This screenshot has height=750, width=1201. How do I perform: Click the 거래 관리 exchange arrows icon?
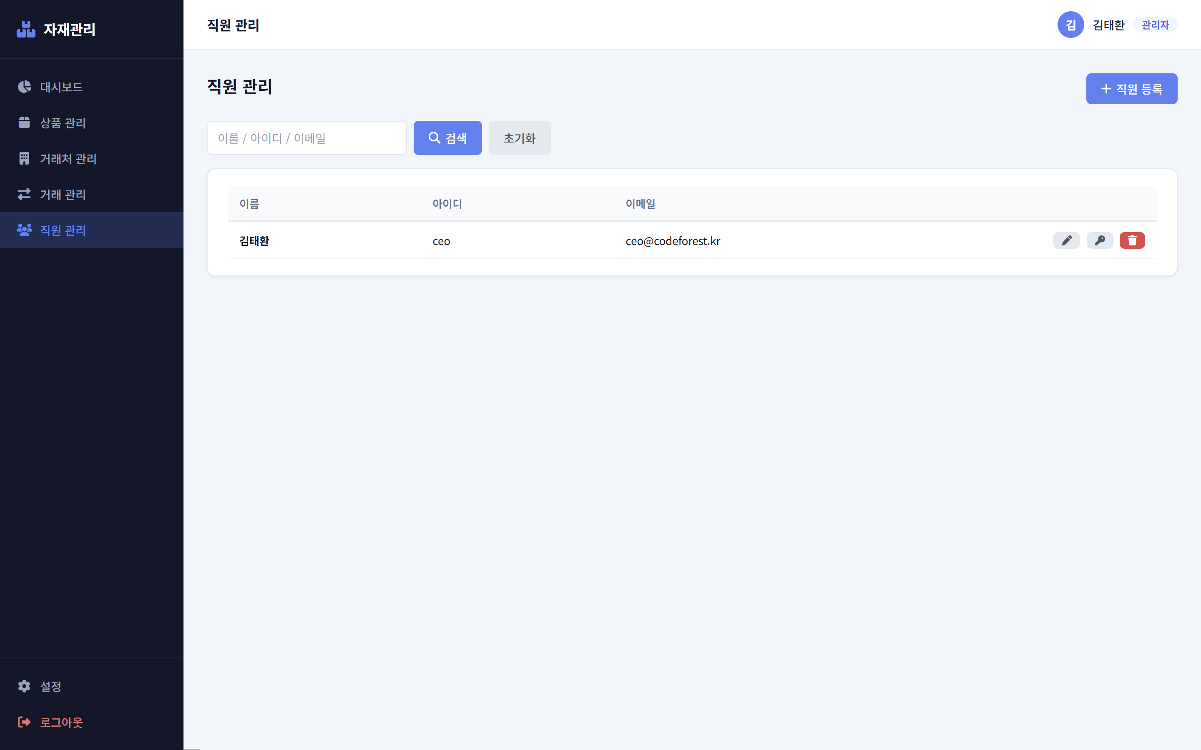(24, 194)
